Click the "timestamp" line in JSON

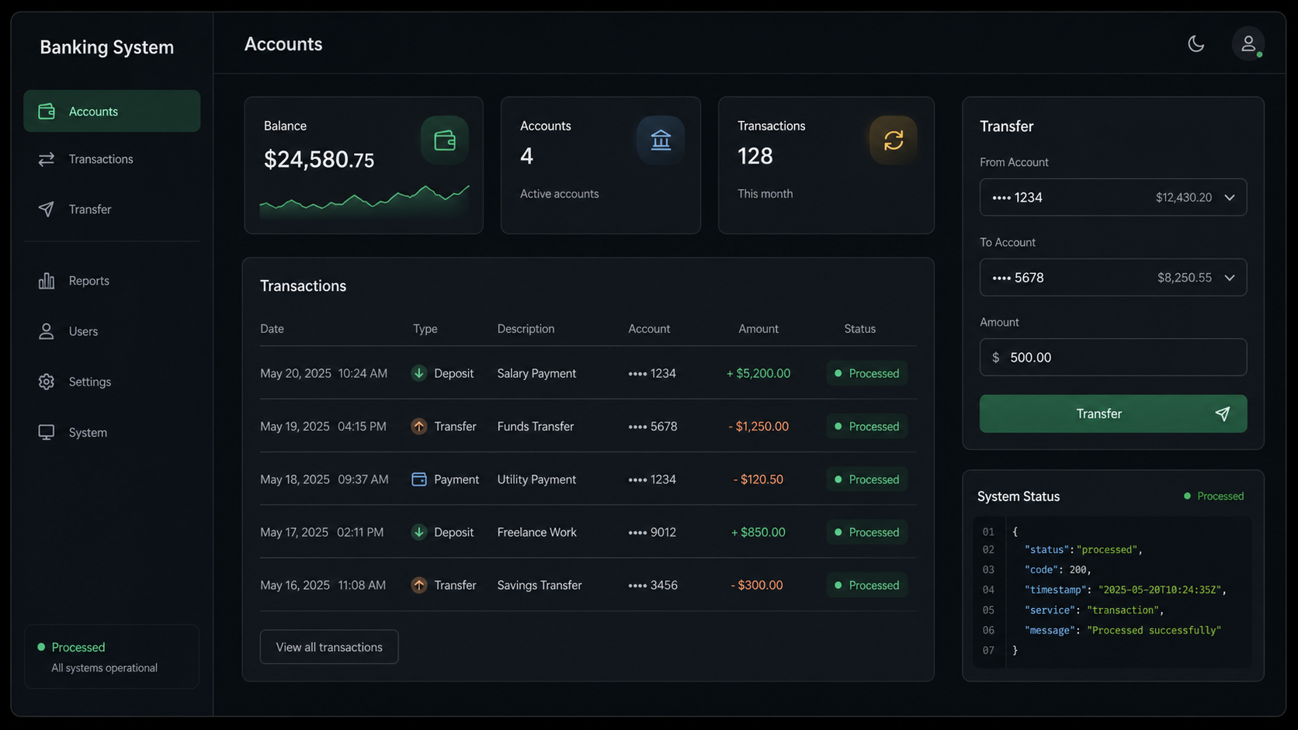pyautogui.click(x=1125, y=590)
